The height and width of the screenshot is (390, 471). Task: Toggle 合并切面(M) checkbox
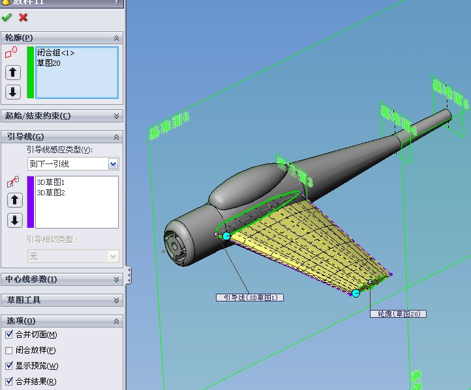coord(9,334)
